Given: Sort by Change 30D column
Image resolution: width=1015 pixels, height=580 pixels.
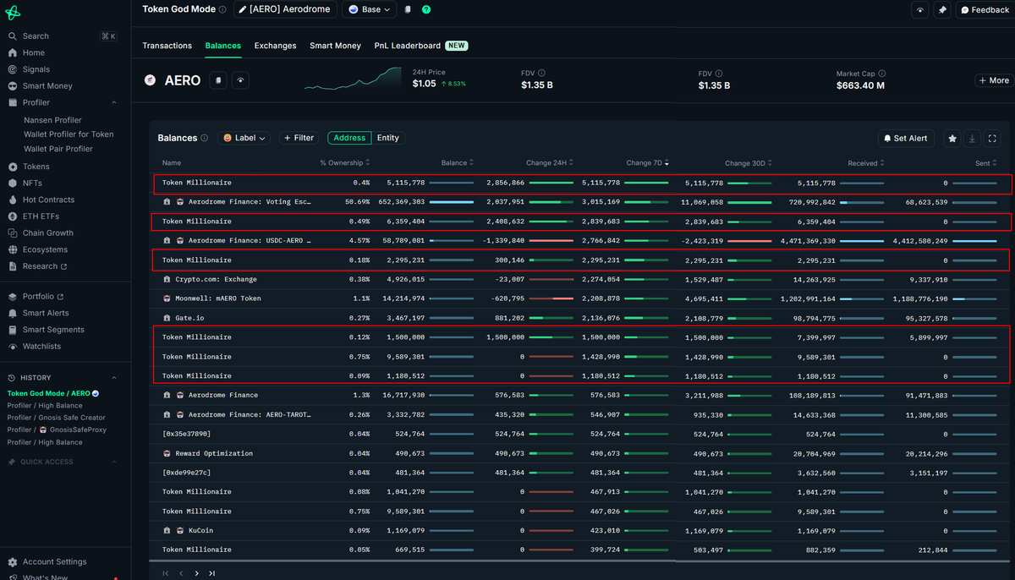Looking at the screenshot, I should (749, 162).
